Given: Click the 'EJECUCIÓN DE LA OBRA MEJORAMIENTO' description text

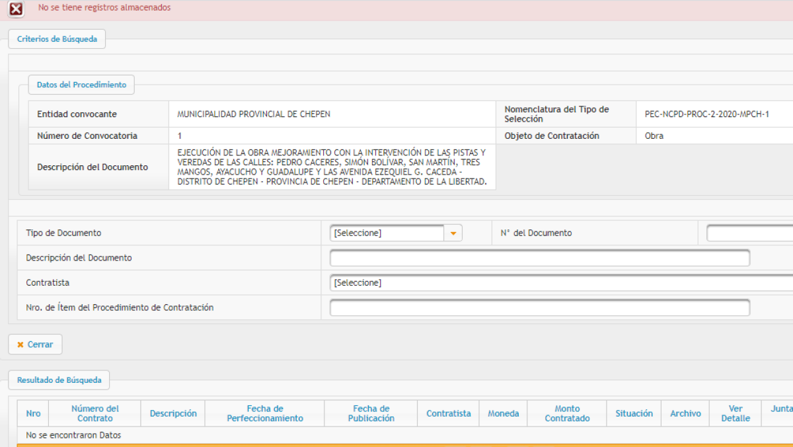Looking at the screenshot, I should [332, 167].
